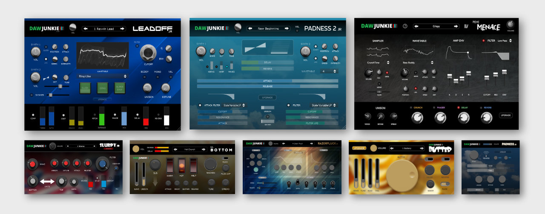Screen dimensions: 545x214
Task: Click the next preset arrow beside Revvin Lead
Action: point(123,28)
